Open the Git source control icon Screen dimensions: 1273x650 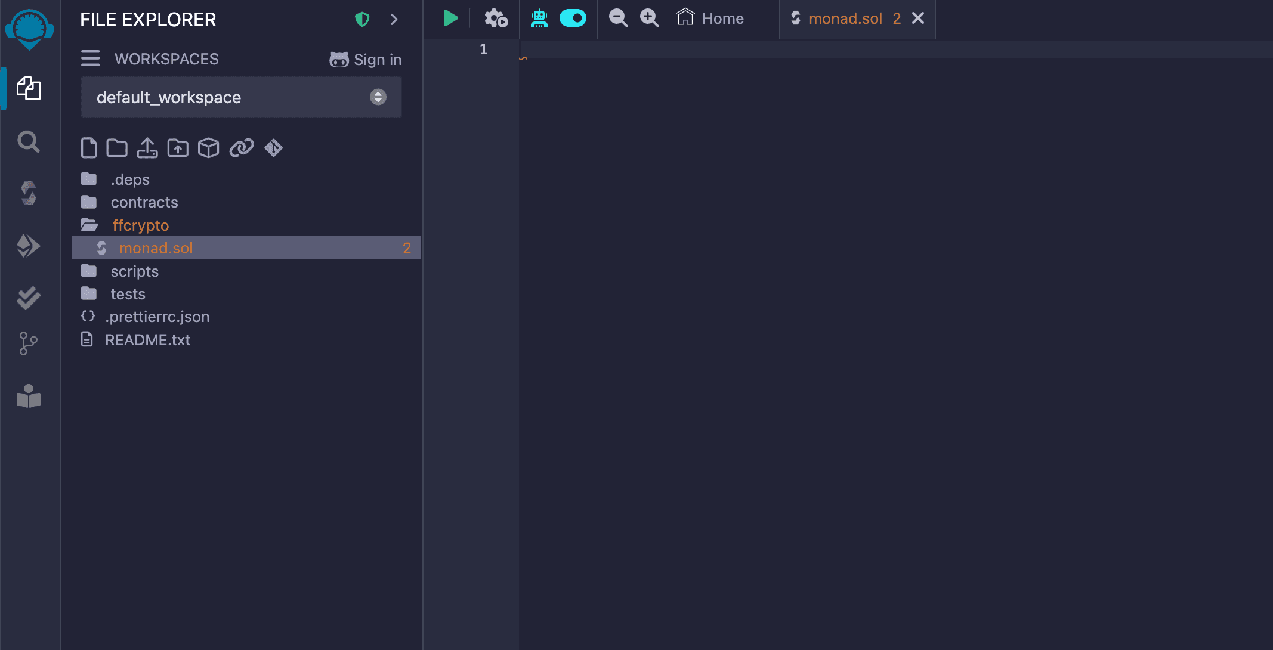click(28, 343)
